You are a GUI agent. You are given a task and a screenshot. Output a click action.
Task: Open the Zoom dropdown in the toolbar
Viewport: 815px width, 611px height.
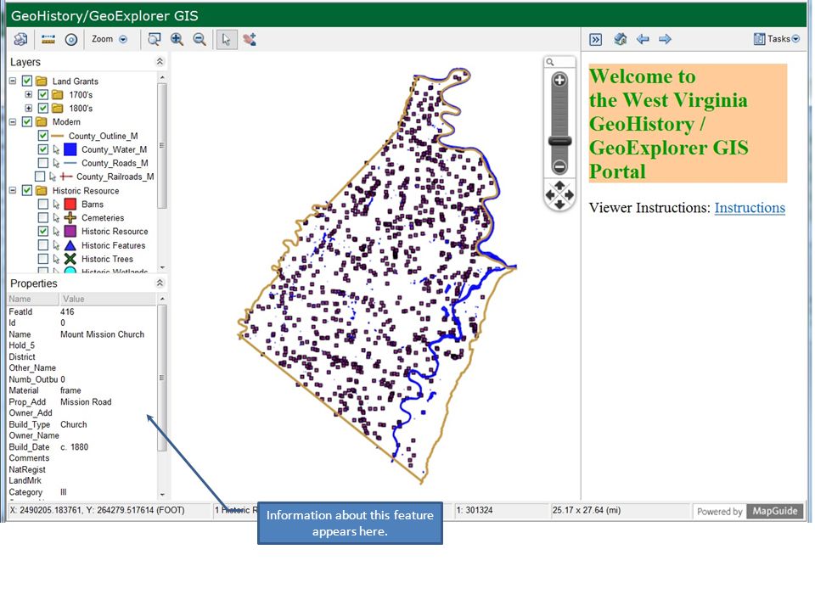pos(110,39)
